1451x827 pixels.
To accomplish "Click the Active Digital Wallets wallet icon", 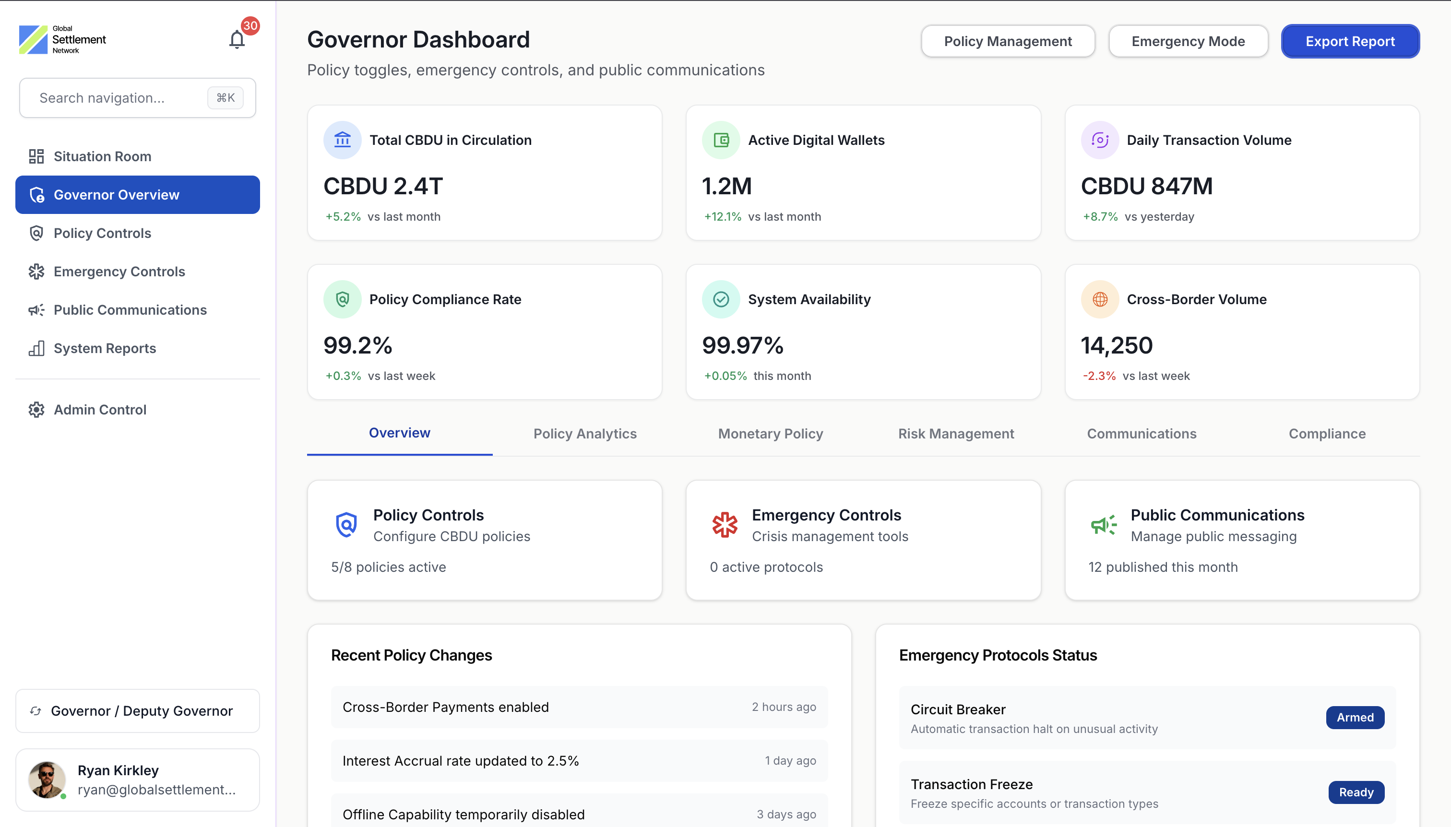I will pos(720,140).
